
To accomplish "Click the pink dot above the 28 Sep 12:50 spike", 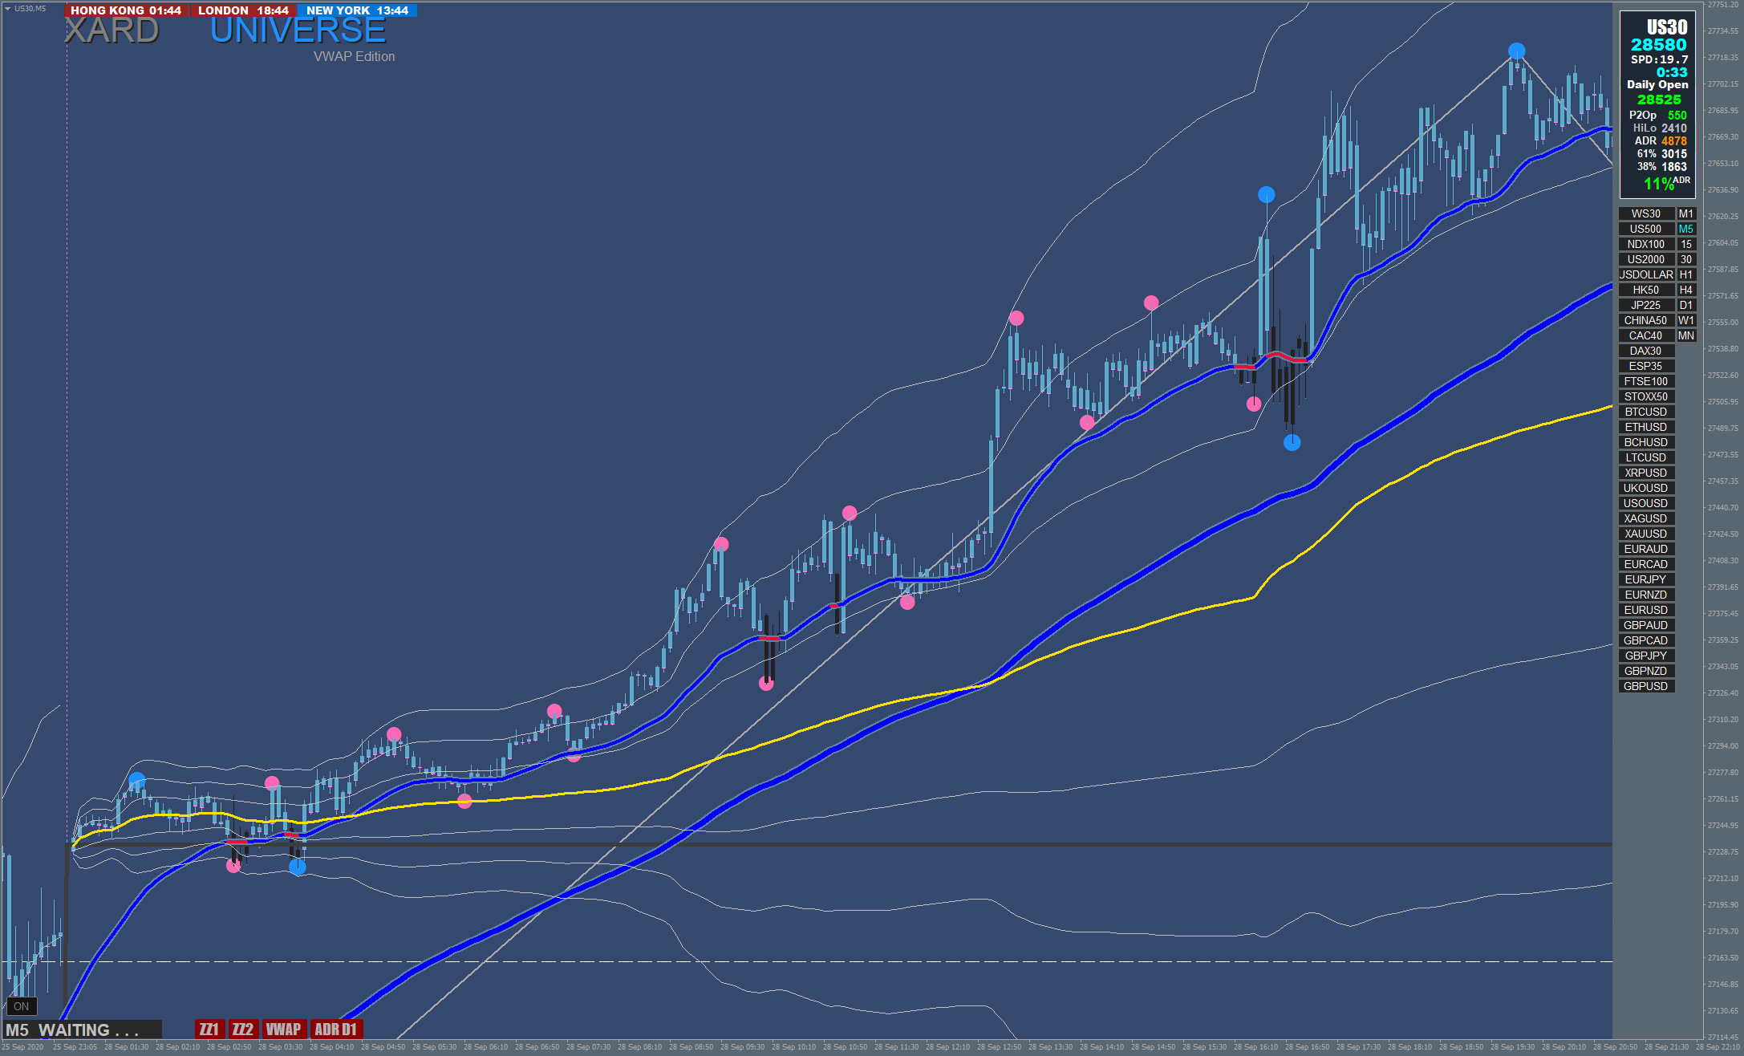I will (x=1016, y=319).
